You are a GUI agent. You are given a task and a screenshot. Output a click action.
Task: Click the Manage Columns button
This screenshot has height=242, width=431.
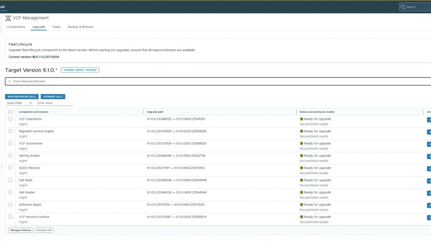pos(21,230)
